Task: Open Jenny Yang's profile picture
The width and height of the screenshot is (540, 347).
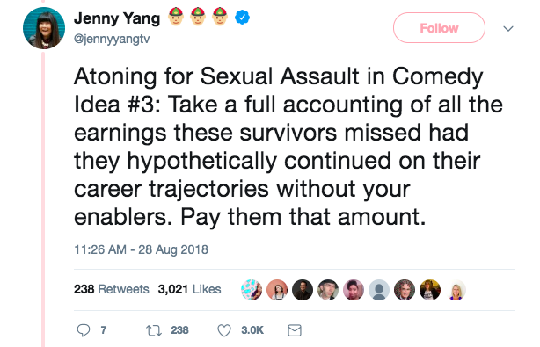Action: (44, 28)
